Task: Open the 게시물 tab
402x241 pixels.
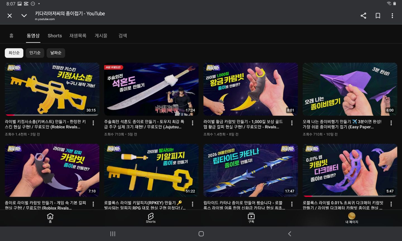Action: [101, 36]
